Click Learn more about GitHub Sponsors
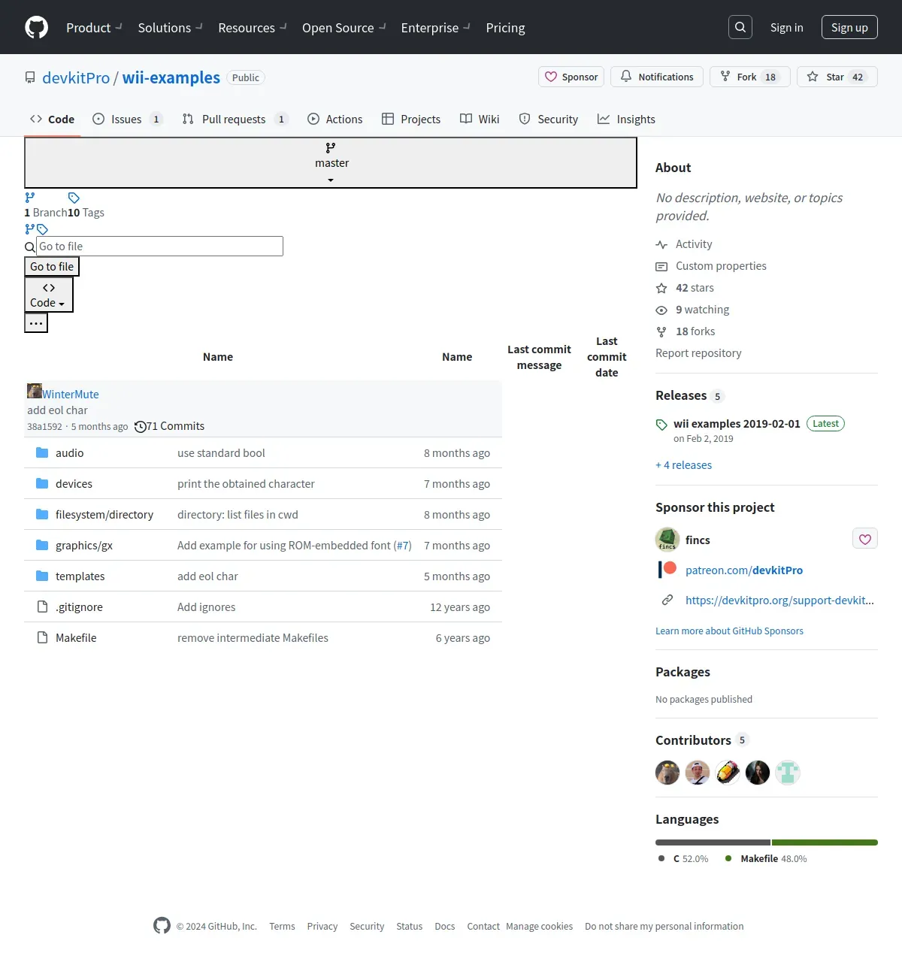 point(729,631)
